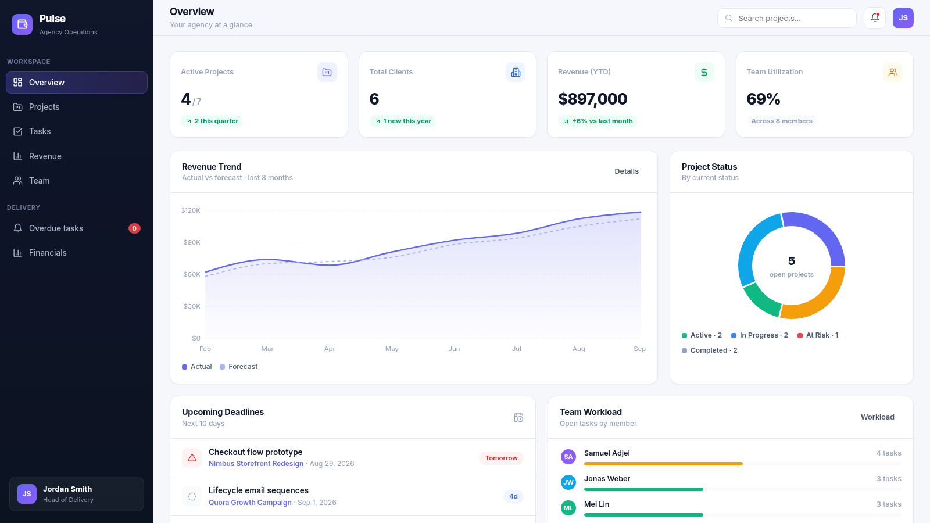This screenshot has width=930, height=523.
Task: Select Team in the sidebar
Action: [x=77, y=181]
